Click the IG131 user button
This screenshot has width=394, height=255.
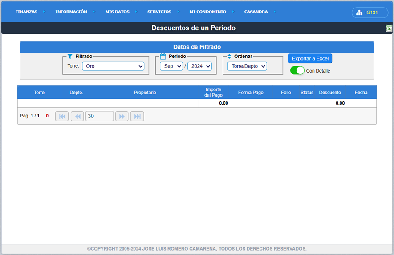tap(370, 12)
